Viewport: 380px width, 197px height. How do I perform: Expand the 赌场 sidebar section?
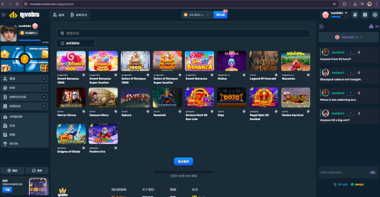(x=44, y=79)
